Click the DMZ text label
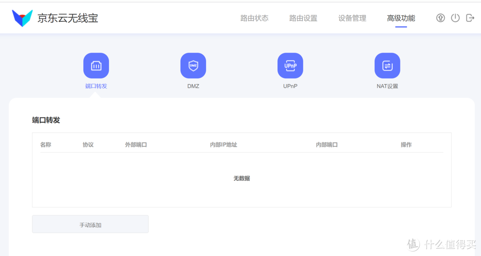 pyautogui.click(x=193, y=86)
